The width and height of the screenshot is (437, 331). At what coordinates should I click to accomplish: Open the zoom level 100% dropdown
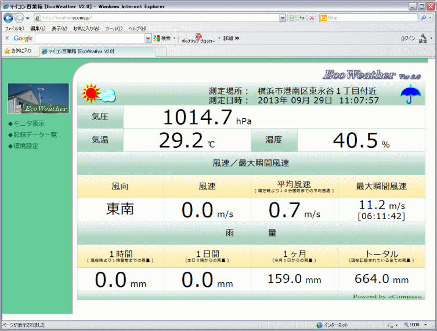(x=427, y=325)
